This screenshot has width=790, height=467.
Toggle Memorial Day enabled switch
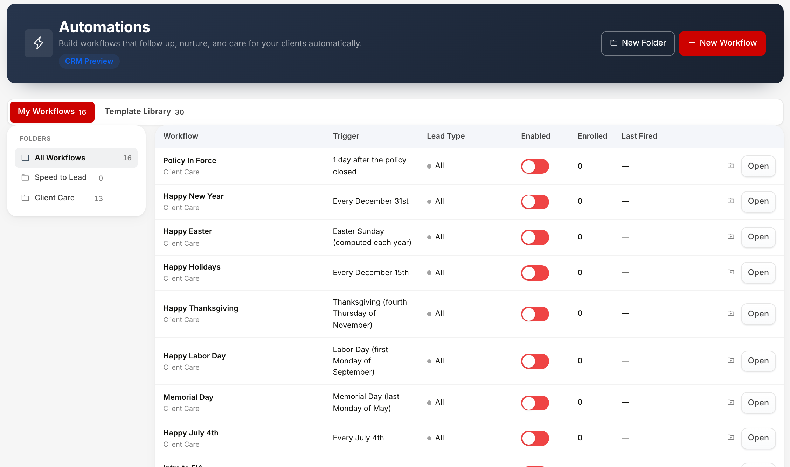pos(535,403)
